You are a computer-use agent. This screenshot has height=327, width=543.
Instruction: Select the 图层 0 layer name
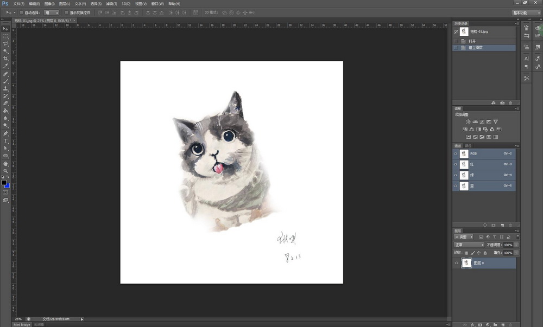click(479, 263)
